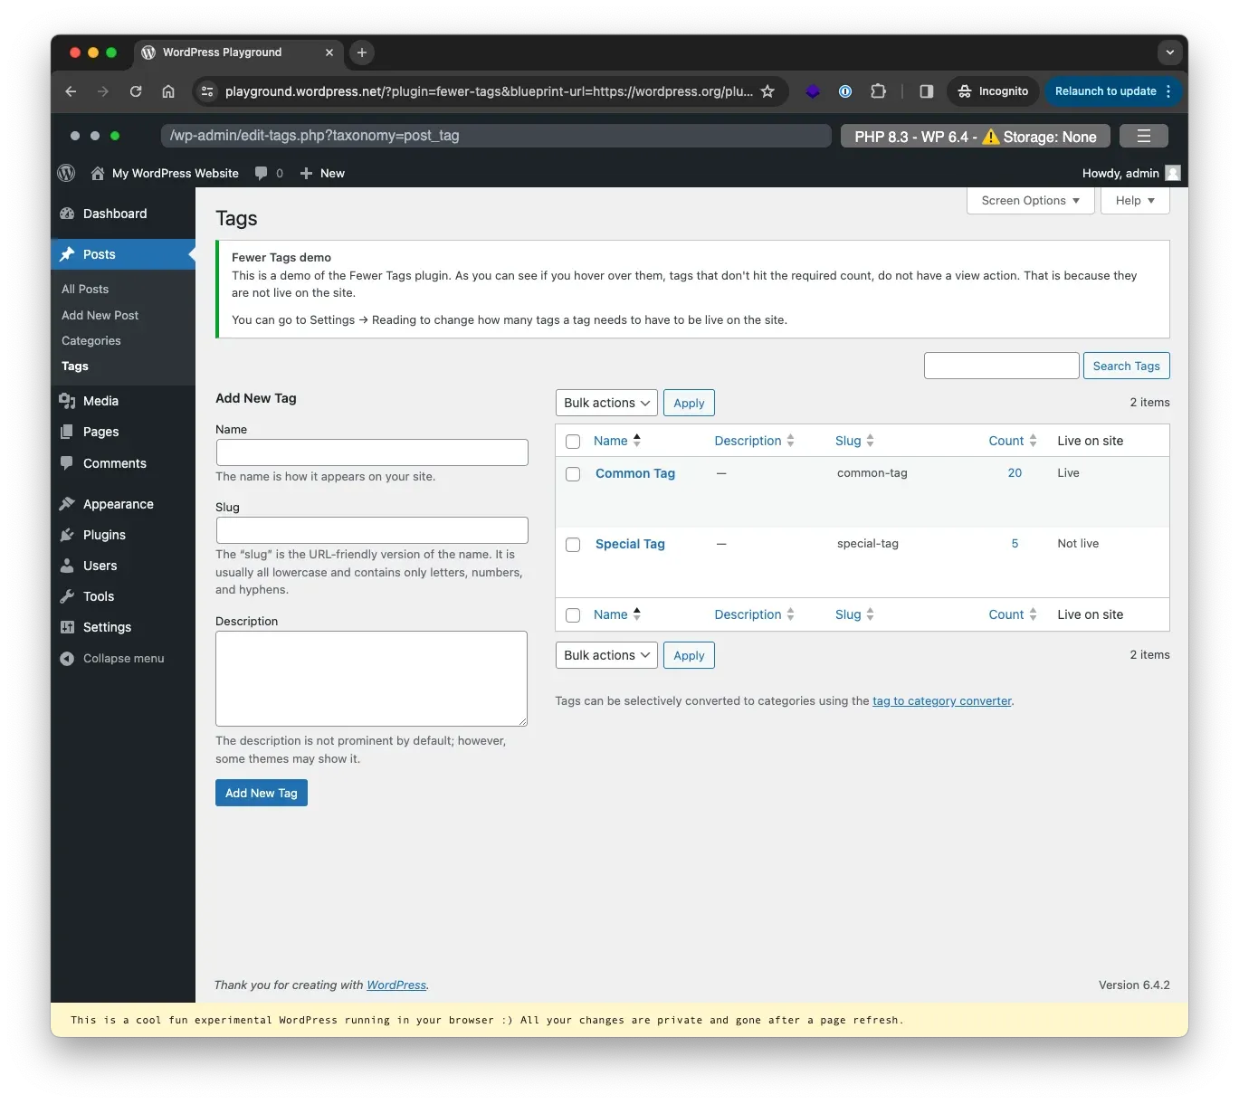Open the WordPress logo menu in admin bar

coord(66,173)
